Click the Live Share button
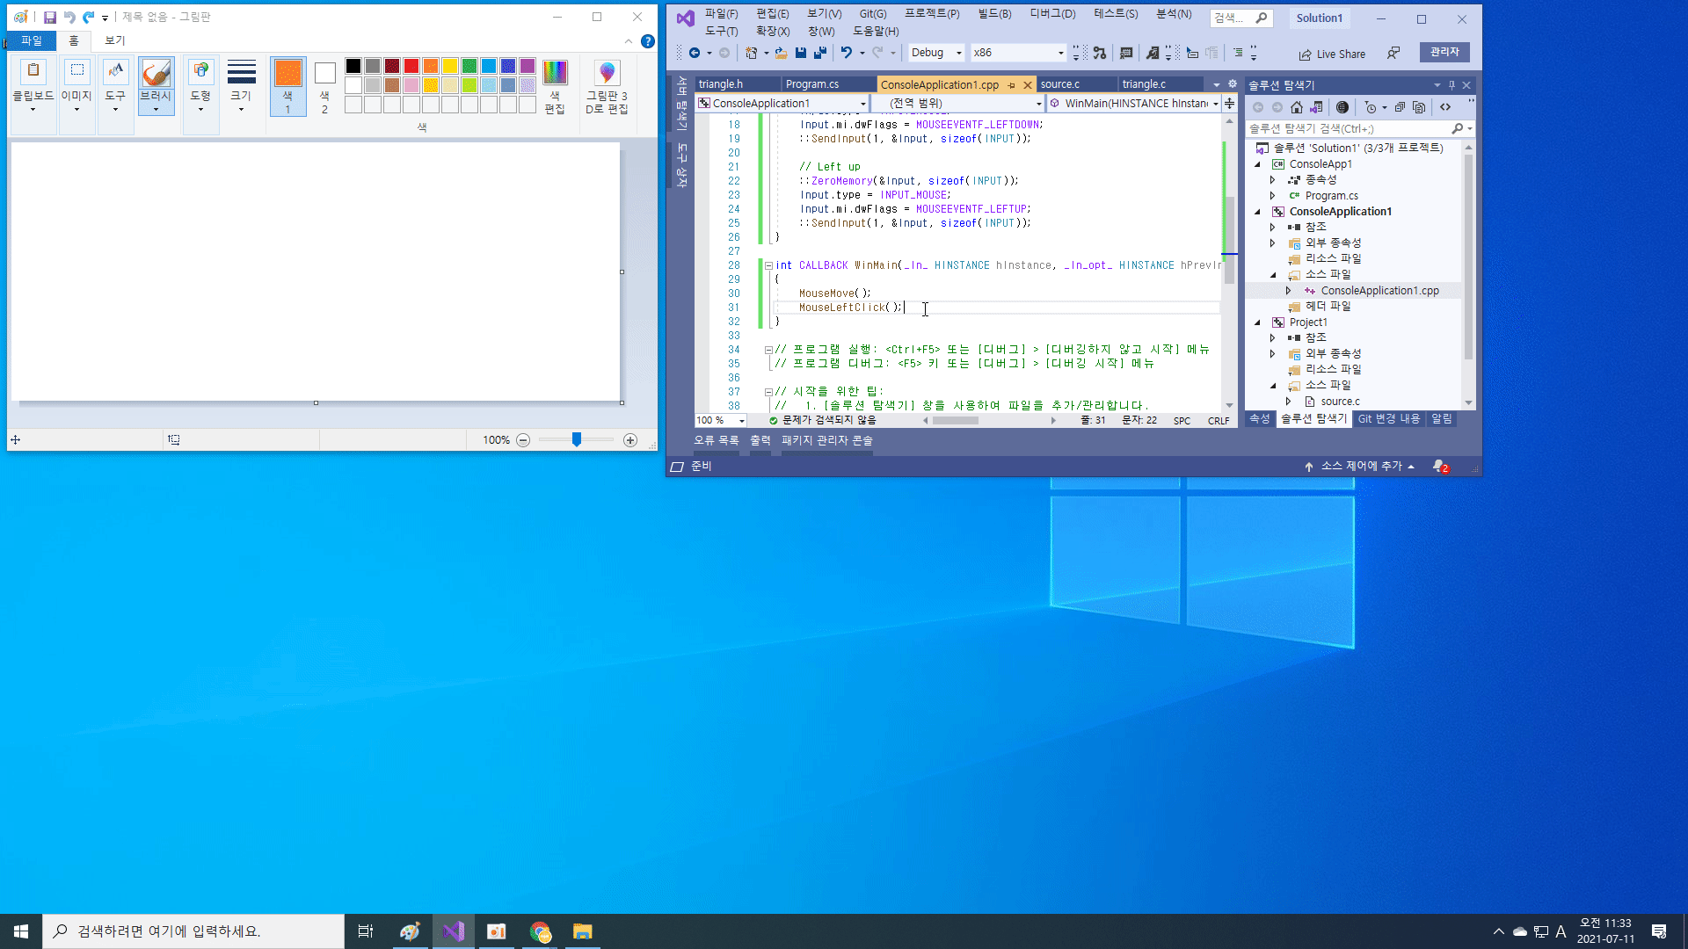The height and width of the screenshot is (949, 1688). click(1332, 54)
